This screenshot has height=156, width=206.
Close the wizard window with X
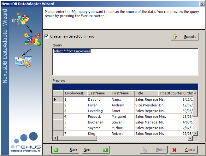[x=202, y=4]
